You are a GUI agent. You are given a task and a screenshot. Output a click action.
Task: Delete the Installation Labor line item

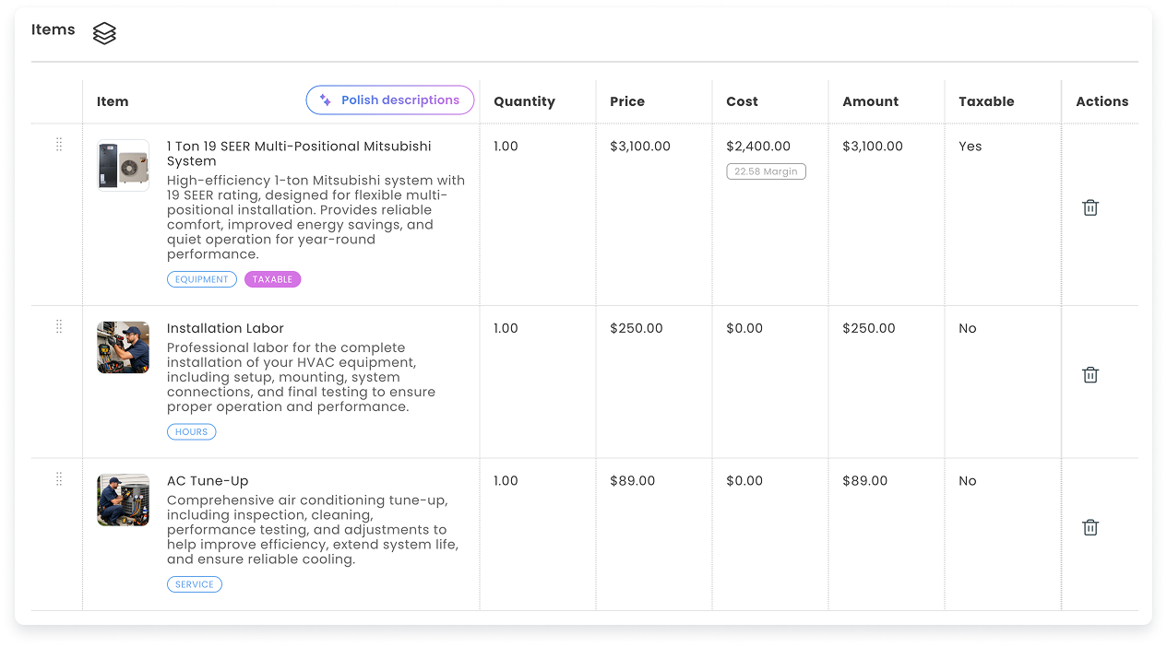pyautogui.click(x=1090, y=374)
